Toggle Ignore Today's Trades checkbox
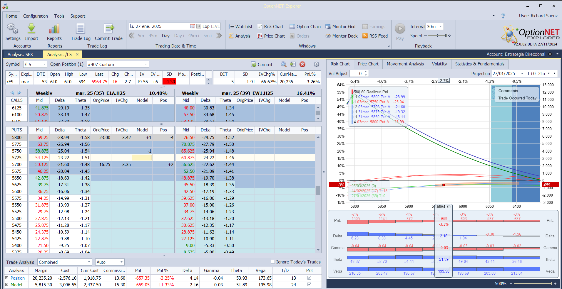Image resolution: width=562 pixels, height=289 pixels. (x=273, y=262)
